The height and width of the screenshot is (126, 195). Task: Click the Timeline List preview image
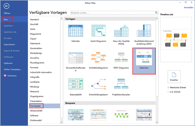[176, 40]
